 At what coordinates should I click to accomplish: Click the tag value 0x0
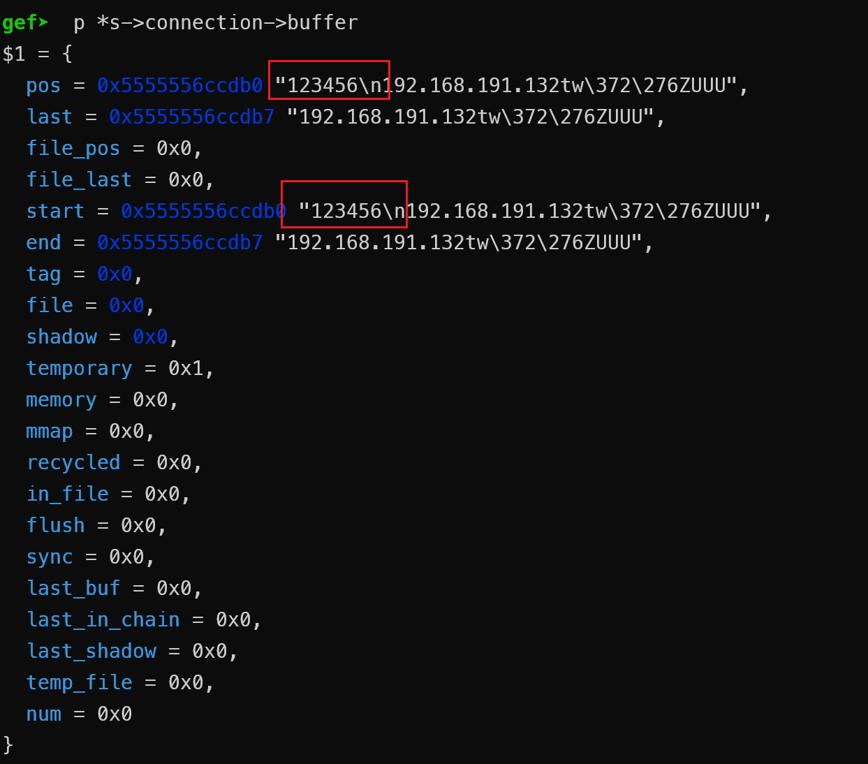[x=115, y=274]
